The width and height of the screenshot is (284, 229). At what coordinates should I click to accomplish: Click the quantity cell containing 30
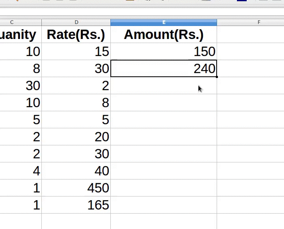(20, 86)
